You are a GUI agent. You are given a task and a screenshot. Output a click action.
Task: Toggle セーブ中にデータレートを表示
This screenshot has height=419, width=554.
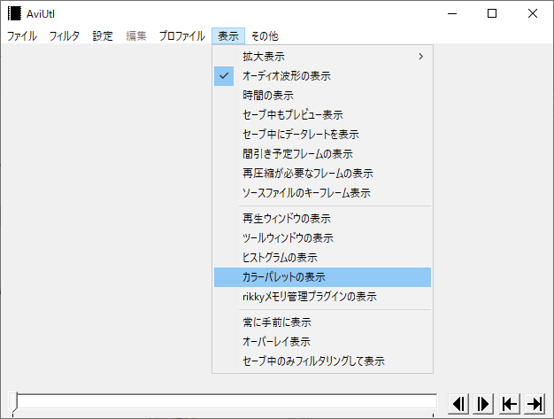coord(323,135)
